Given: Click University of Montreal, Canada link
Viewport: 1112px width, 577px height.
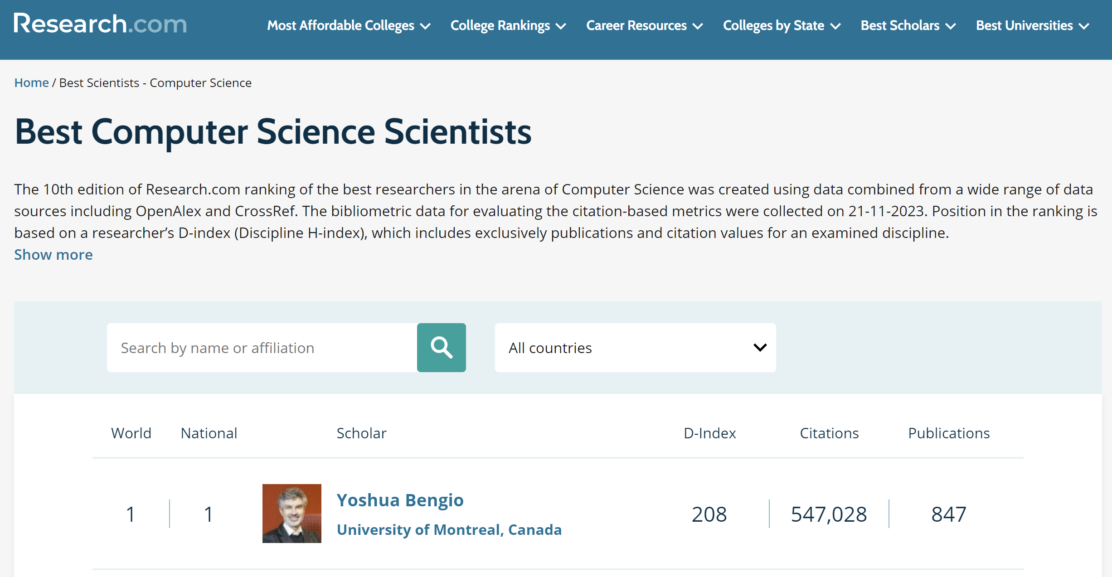Looking at the screenshot, I should tap(449, 529).
